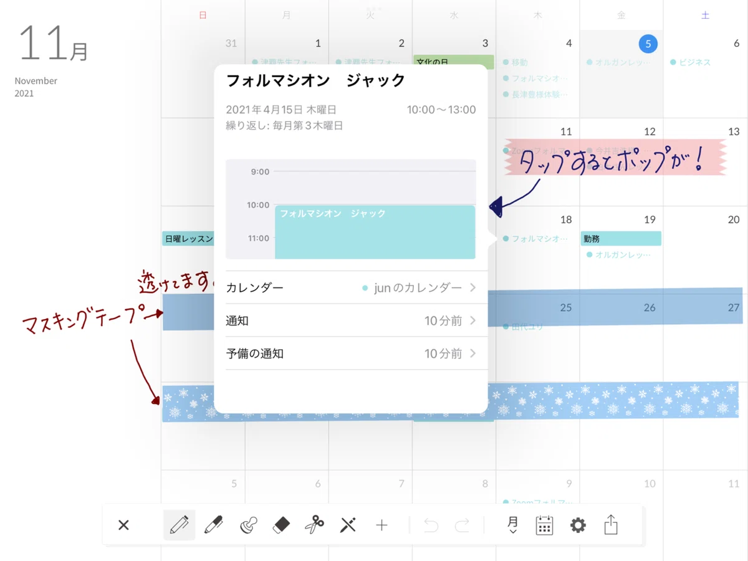Tap the 土 Saturday column header
This screenshot has width=748, height=561.
coord(705,16)
